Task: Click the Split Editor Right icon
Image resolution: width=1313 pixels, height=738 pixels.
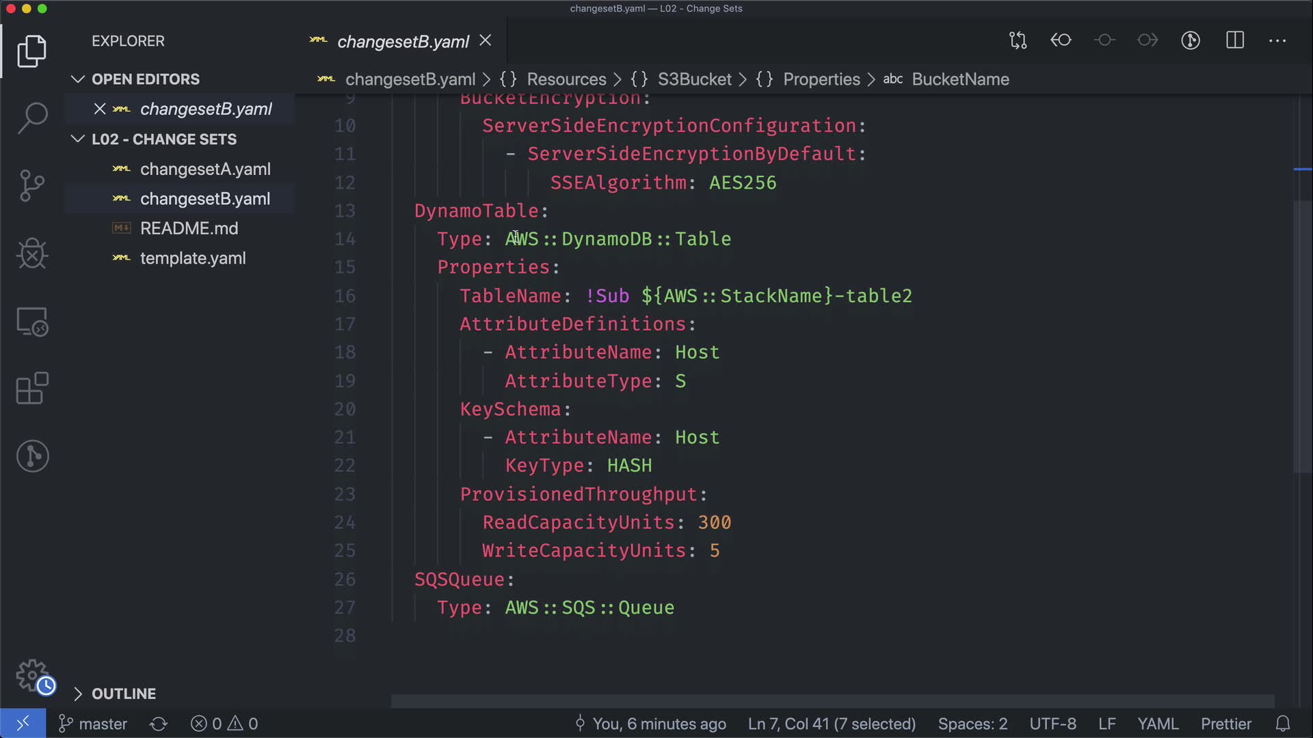Action: (x=1234, y=40)
